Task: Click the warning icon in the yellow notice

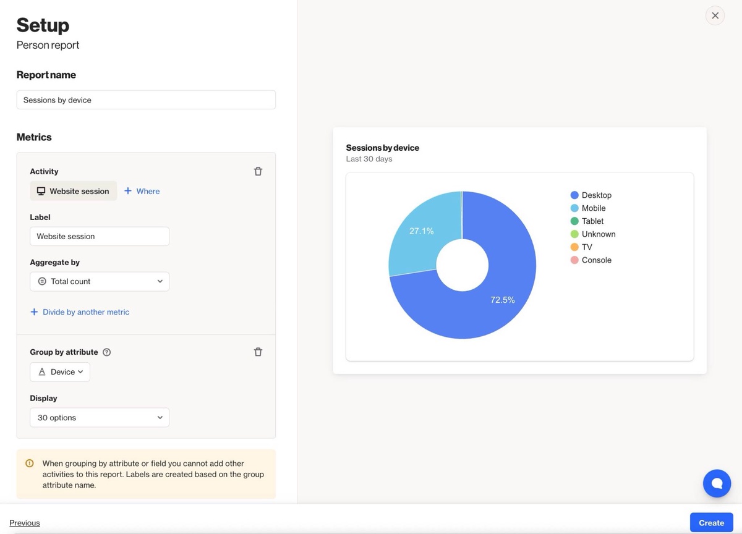Action: 29,463
